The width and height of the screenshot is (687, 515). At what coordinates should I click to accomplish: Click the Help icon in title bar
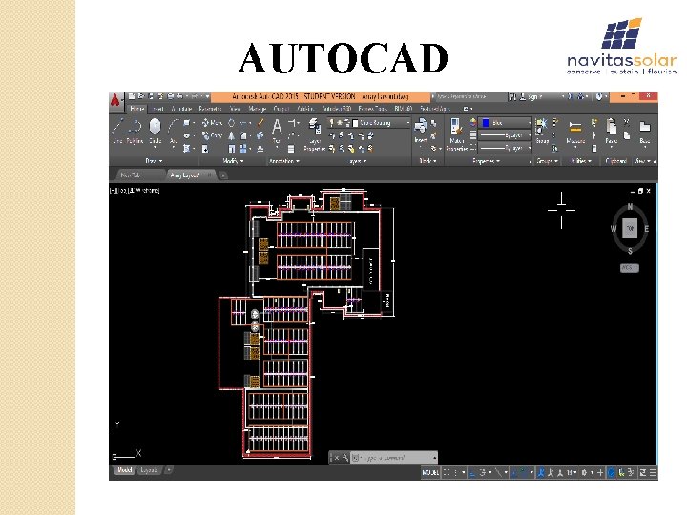(599, 96)
